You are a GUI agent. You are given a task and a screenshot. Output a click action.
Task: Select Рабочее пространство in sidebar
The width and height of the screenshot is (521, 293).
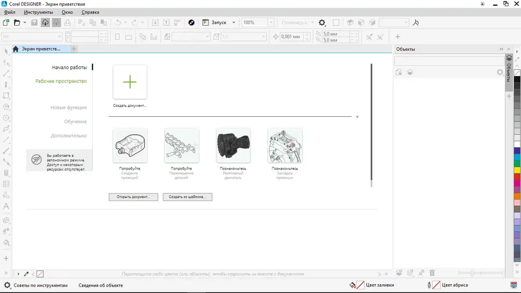tap(61, 81)
